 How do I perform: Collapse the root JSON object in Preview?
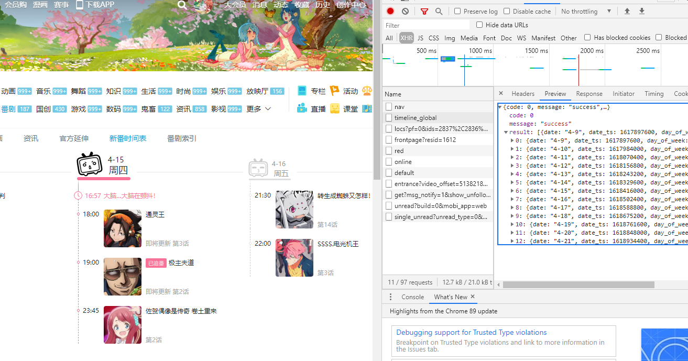500,107
